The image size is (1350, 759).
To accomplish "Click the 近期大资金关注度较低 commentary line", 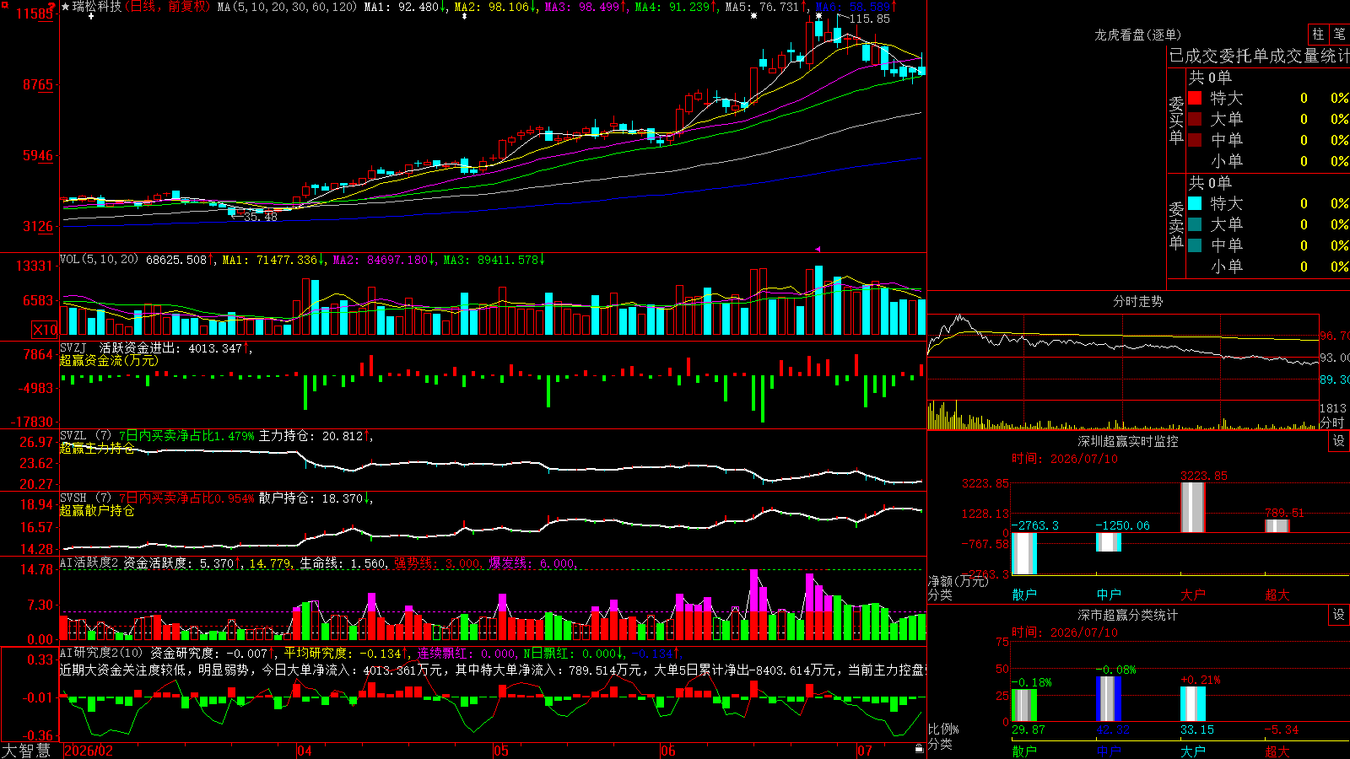I will tap(493, 670).
